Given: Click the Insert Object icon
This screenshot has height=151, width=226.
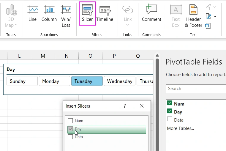Looking at the screenshot, I should pos(208,26).
